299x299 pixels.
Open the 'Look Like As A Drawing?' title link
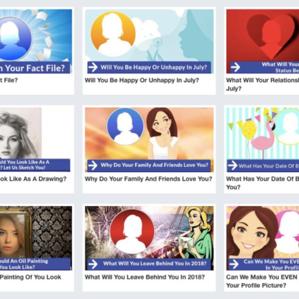(x=33, y=179)
